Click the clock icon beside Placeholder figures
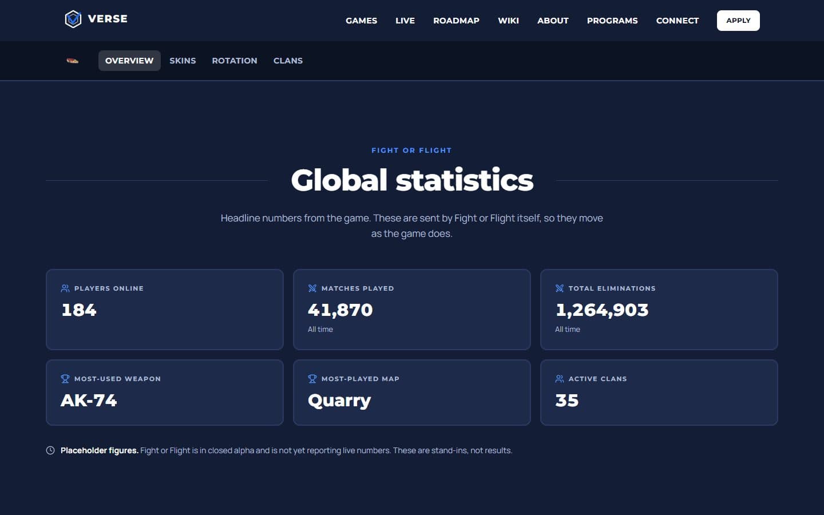 point(50,450)
